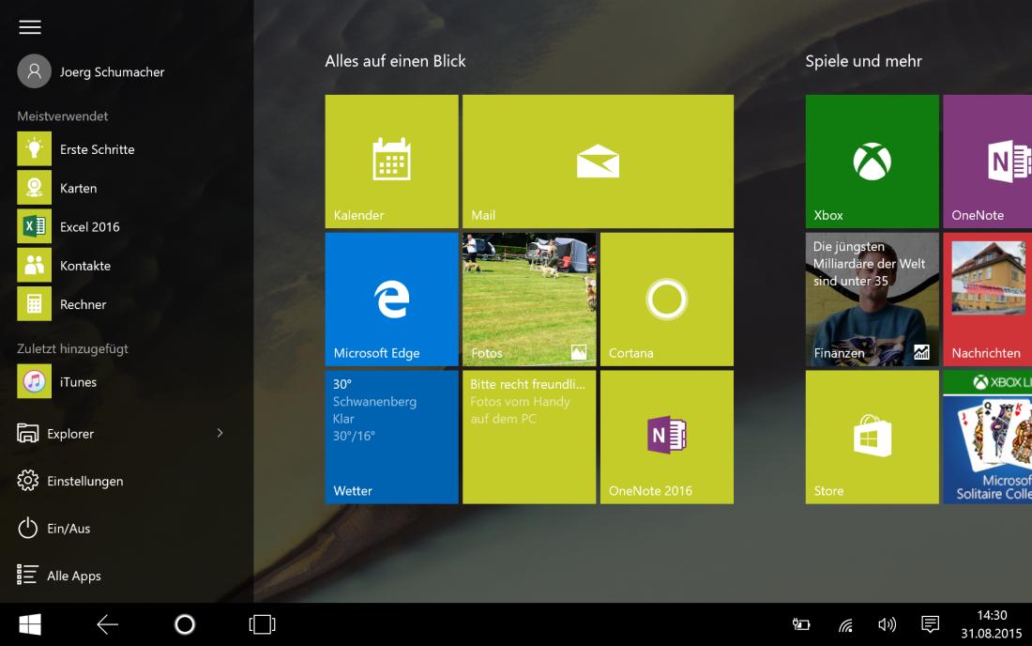Open Einstellungen from the Start menu
1032x646 pixels.
click(84, 481)
